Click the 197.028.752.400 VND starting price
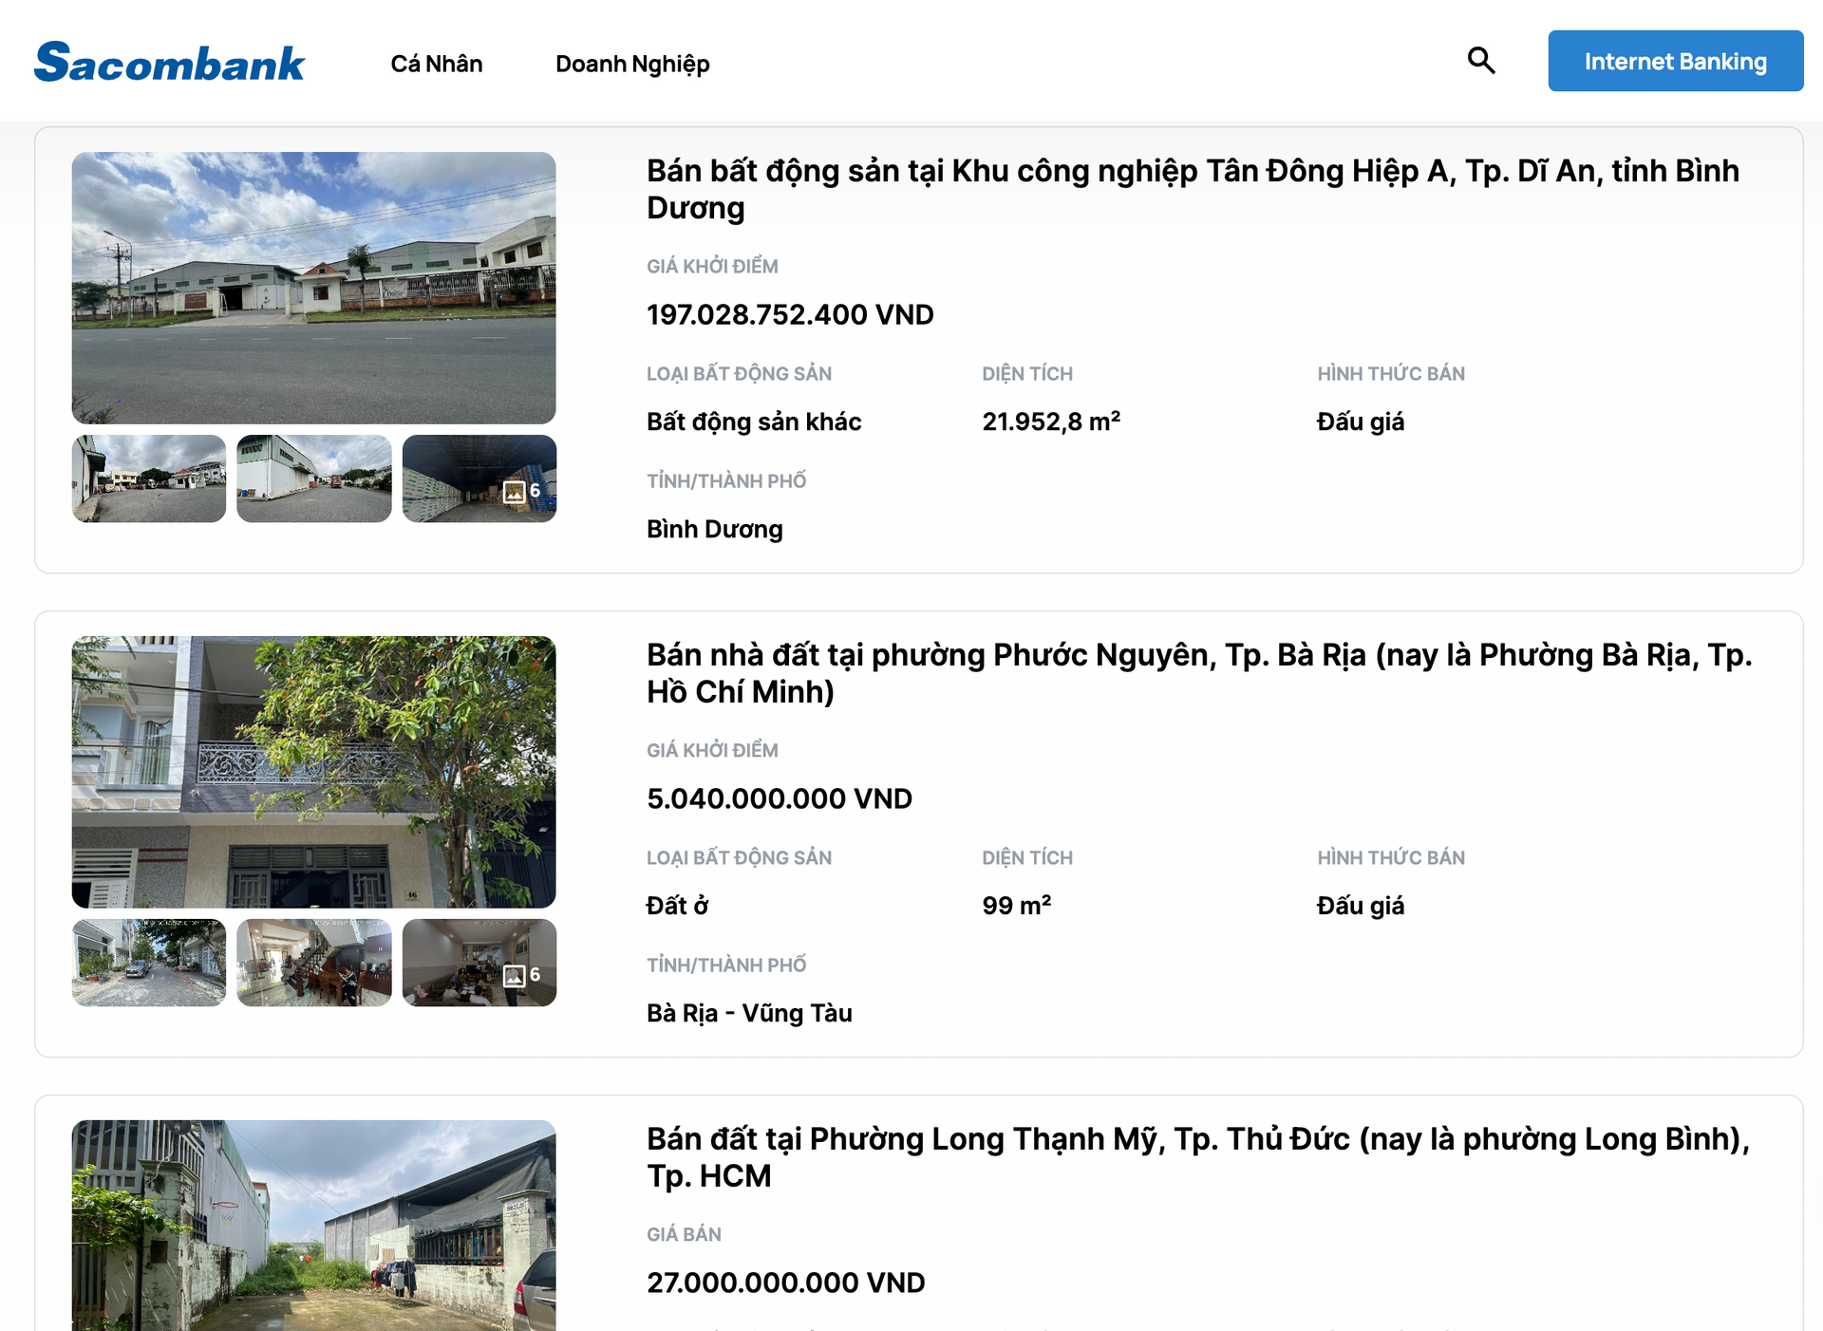1823x1331 pixels. pyautogui.click(x=790, y=314)
